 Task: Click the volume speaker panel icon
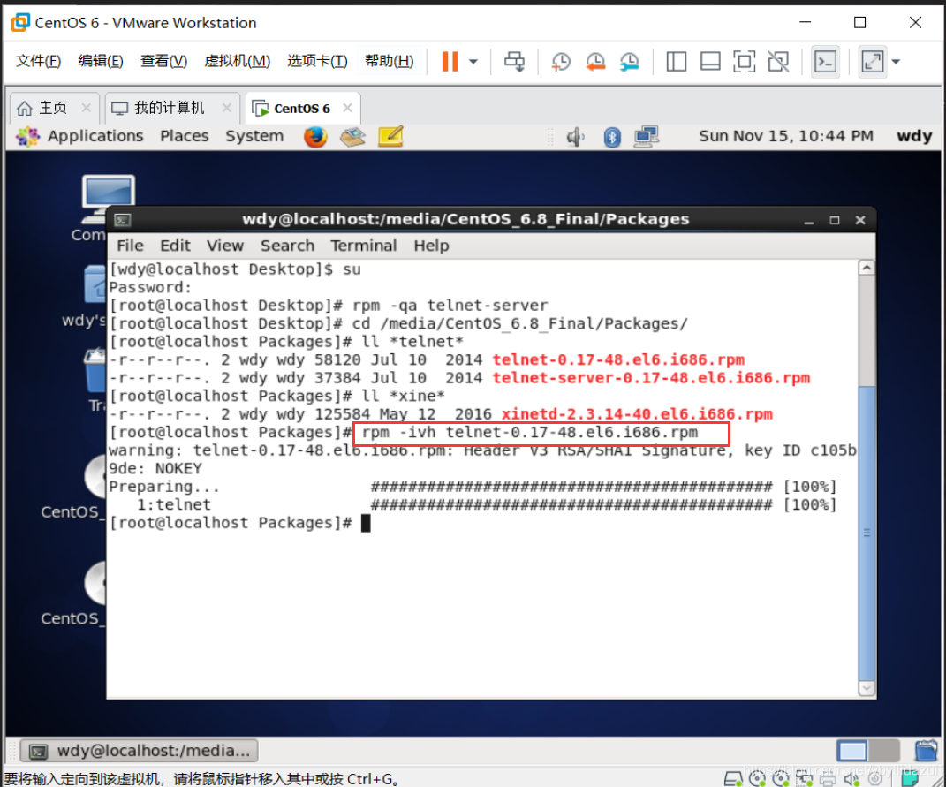click(575, 137)
